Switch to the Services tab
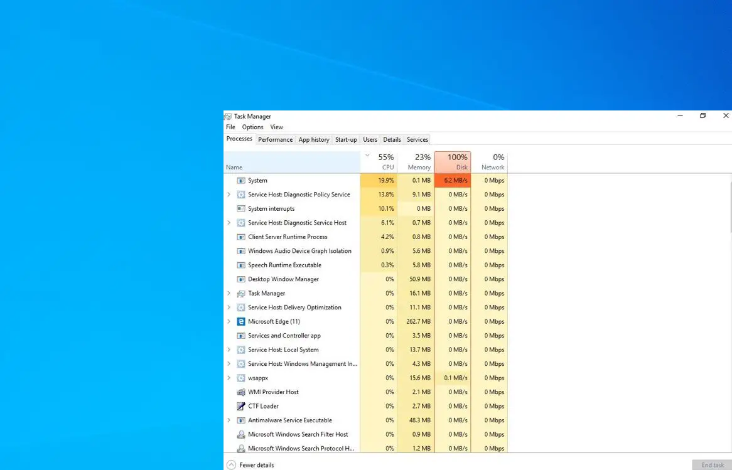 coord(417,139)
